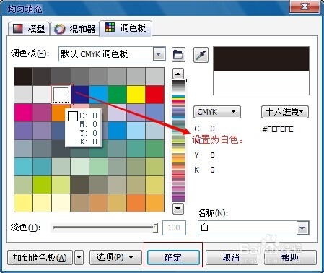
Task: Pick the red swatch in second row
Action: pos(155,95)
